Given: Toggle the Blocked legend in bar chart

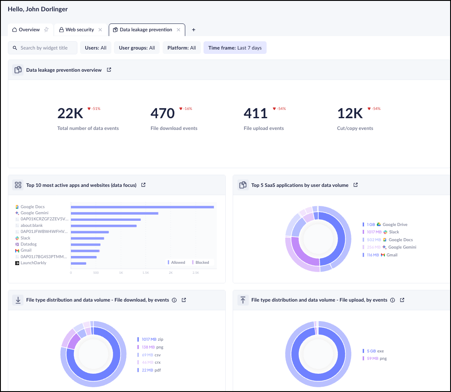Looking at the screenshot, I should coord(200,262).
